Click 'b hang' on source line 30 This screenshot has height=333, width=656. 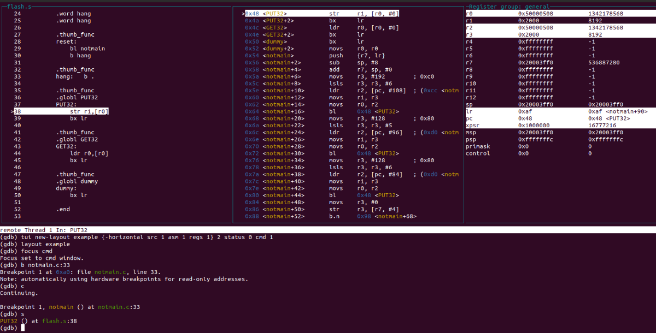tap(80, 55)
